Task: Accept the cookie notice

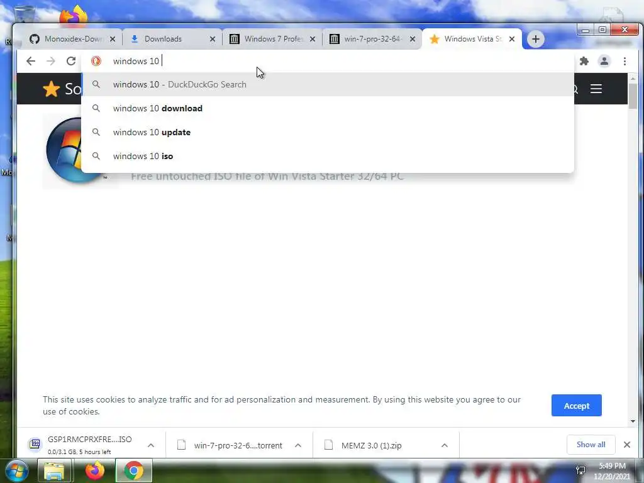Action: pos(576,406)
